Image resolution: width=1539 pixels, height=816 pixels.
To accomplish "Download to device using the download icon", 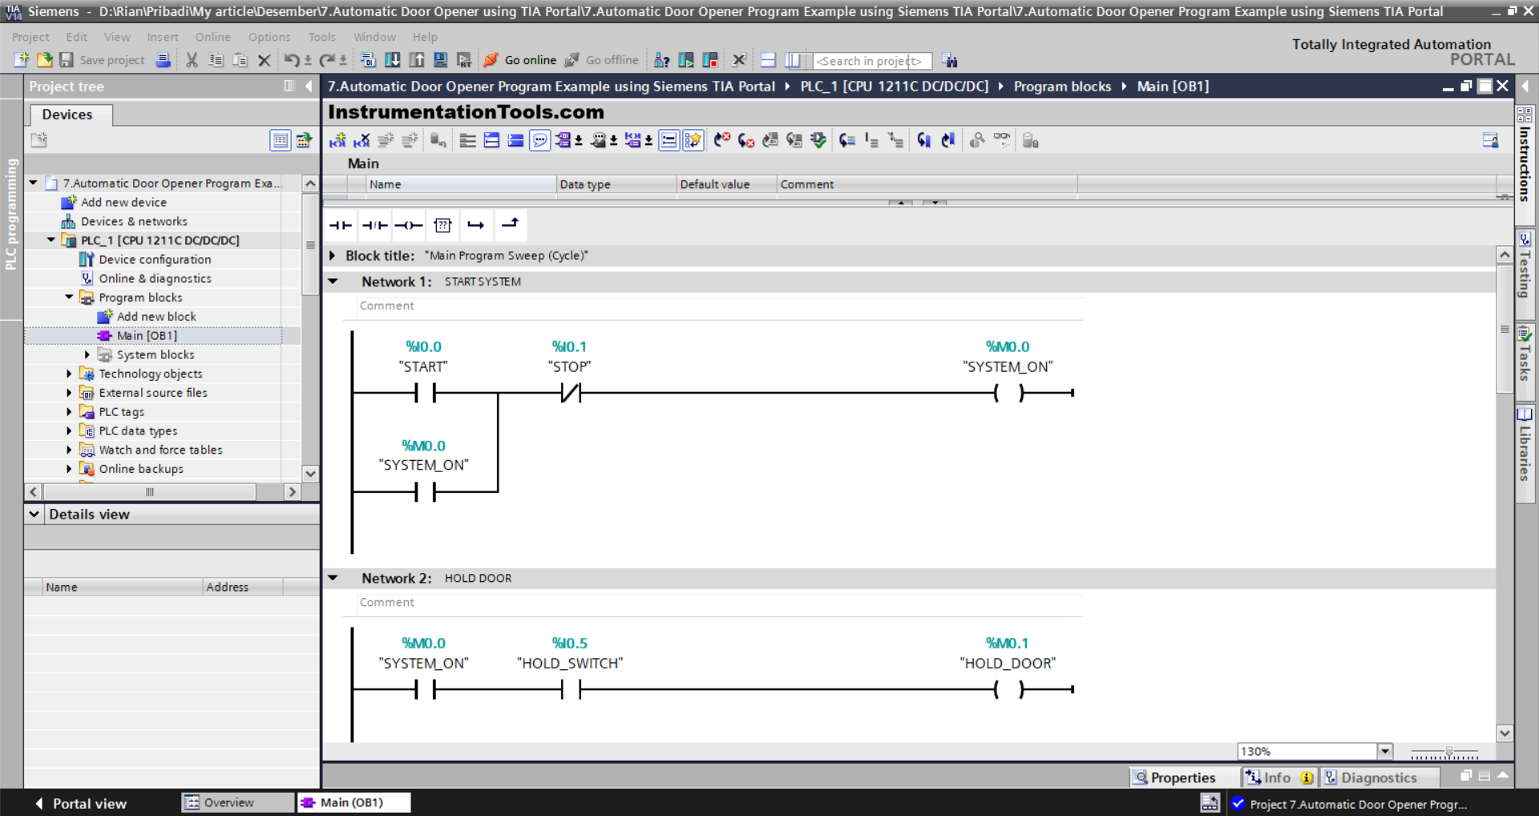I will click(x=393, y=60).
